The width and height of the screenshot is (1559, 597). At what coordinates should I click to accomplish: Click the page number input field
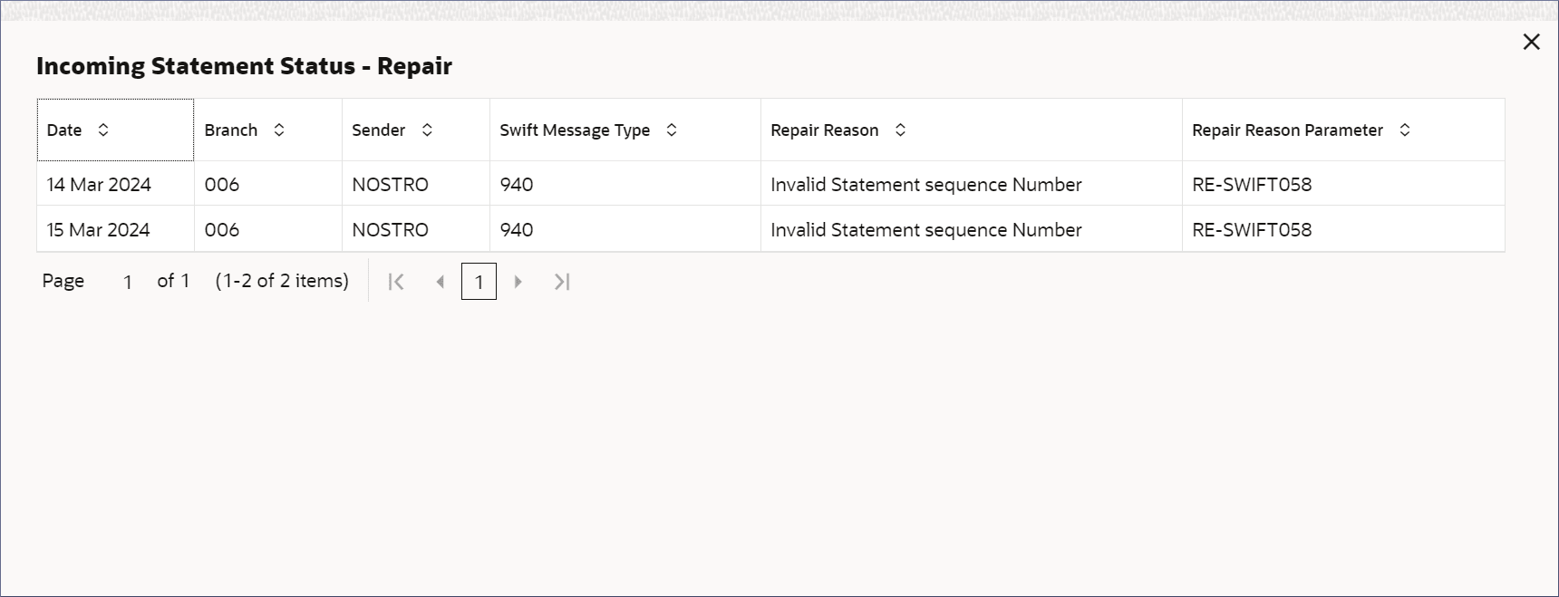[x=128, y=282]
